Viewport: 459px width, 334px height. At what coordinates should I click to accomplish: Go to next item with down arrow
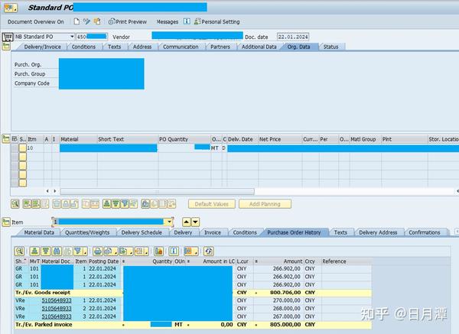tap(196, 222)
